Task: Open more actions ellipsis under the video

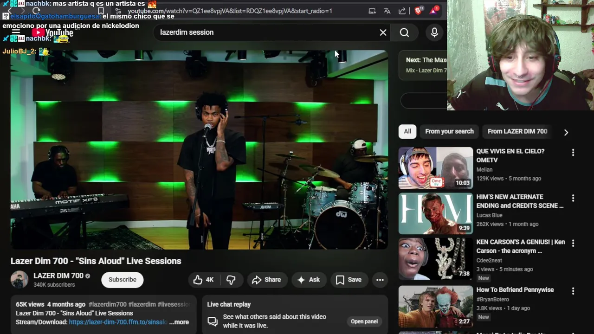Action: click(x=380, y=280)
